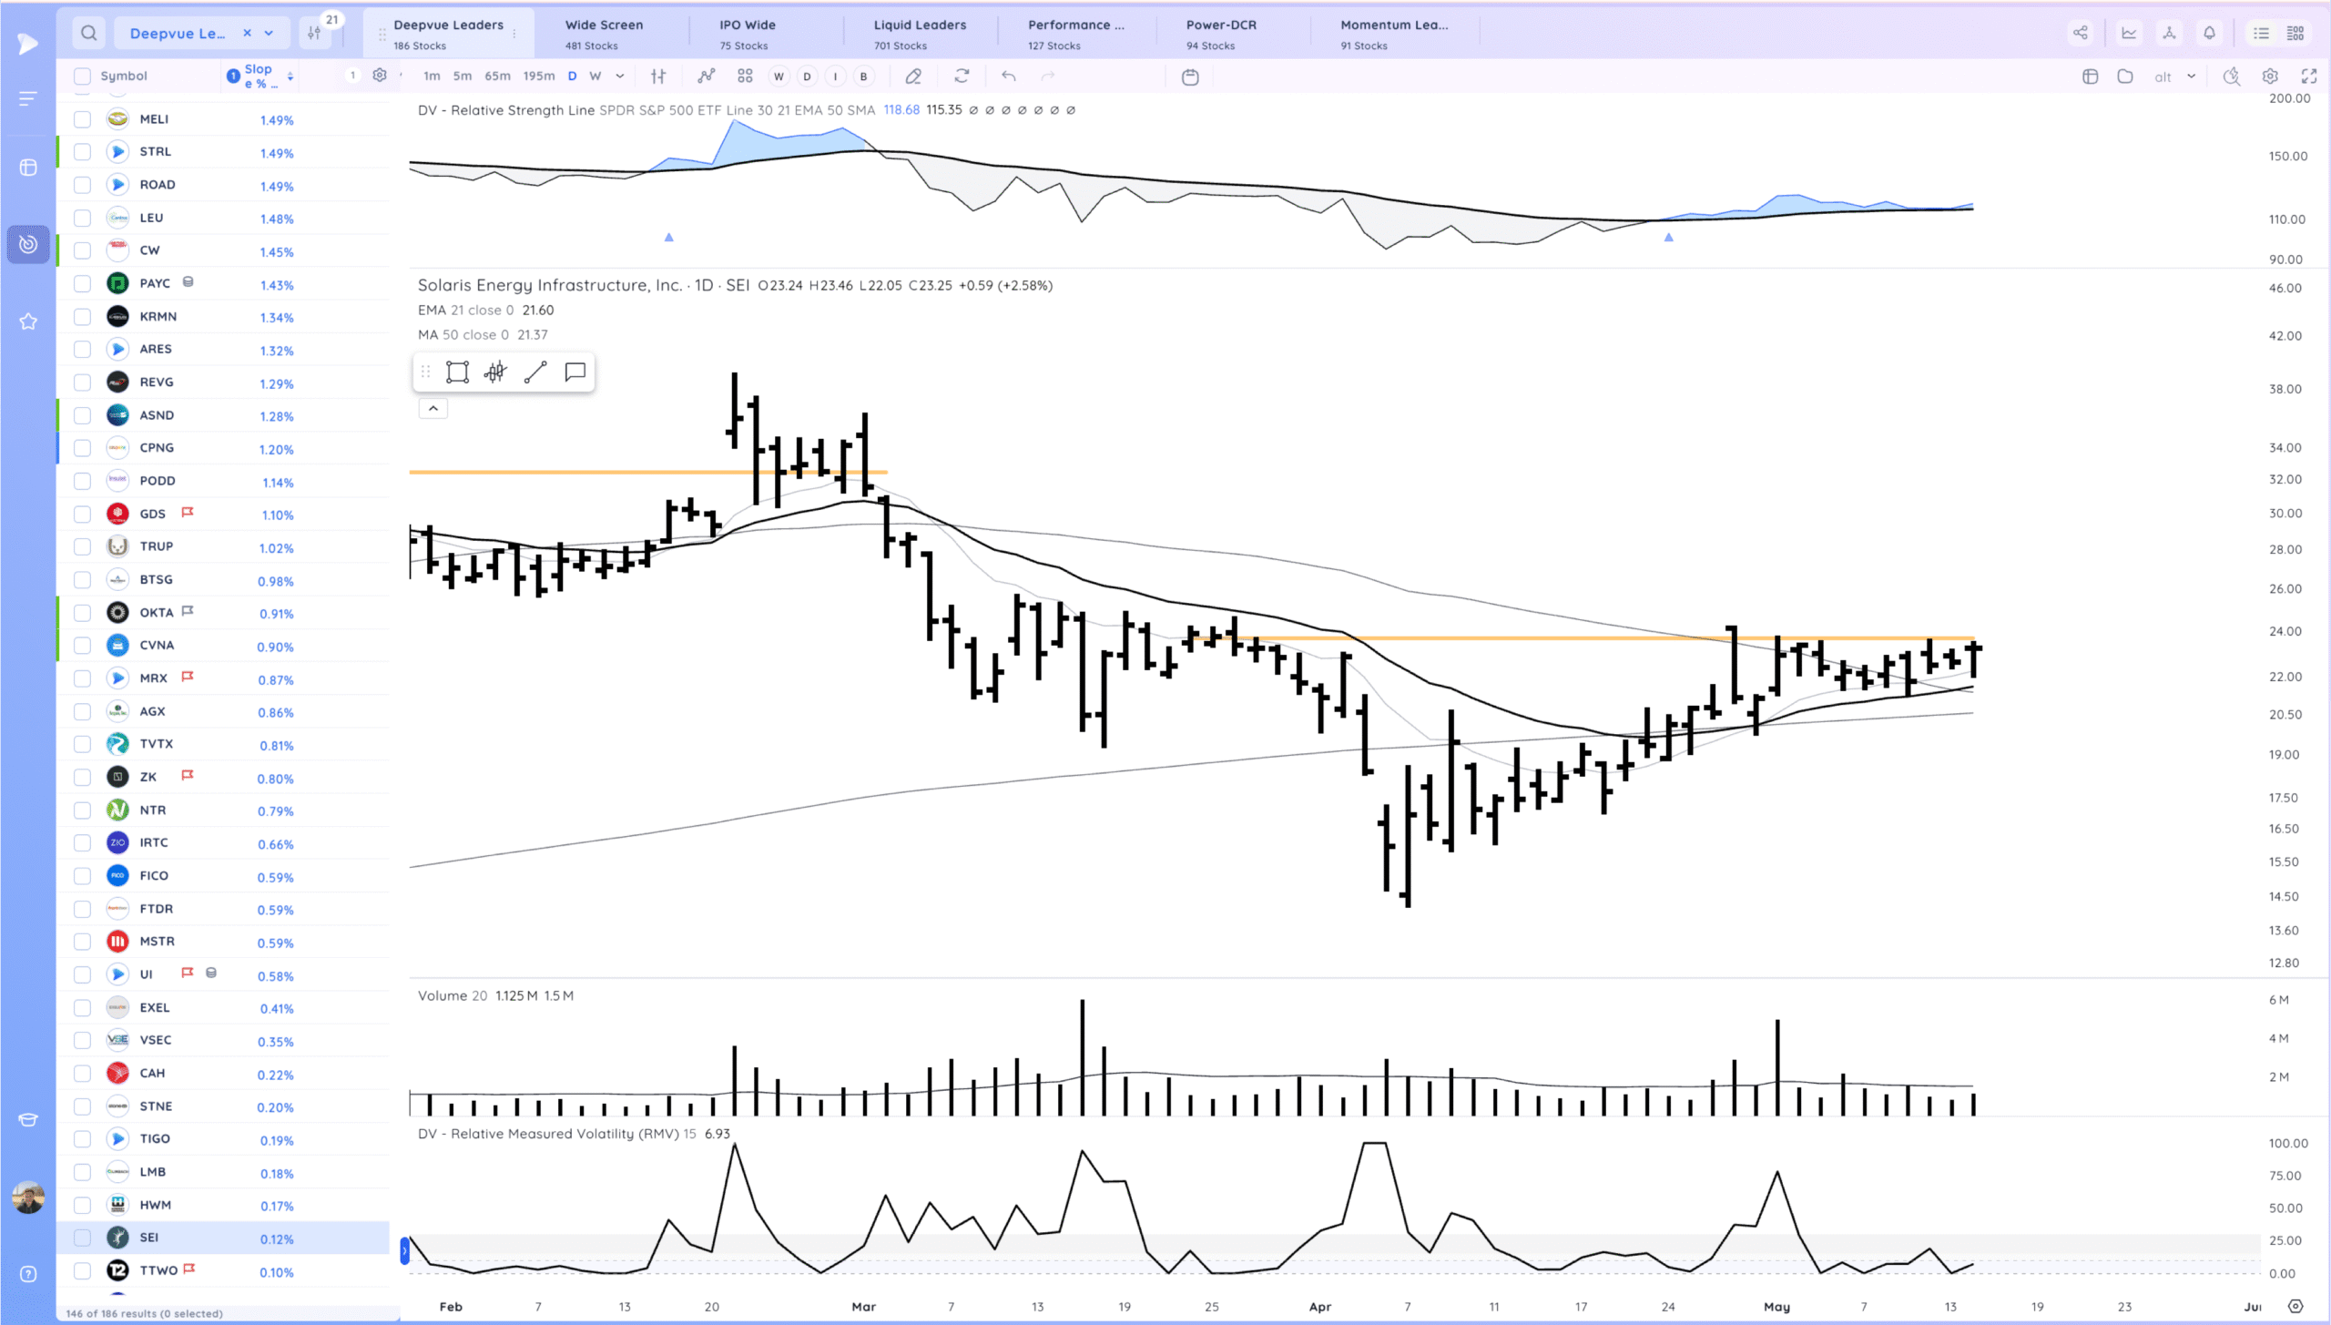This screenshot has width=2331, height=1325.
Task: Select the 65m timeframe button
Action: tap(497, 76)
